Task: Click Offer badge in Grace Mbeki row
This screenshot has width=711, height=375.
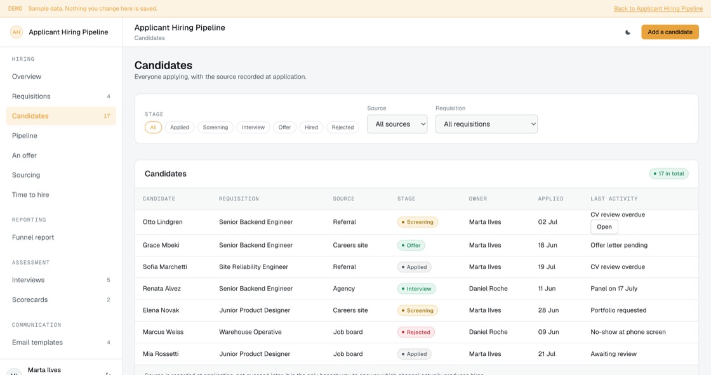Action: point(411,246)
